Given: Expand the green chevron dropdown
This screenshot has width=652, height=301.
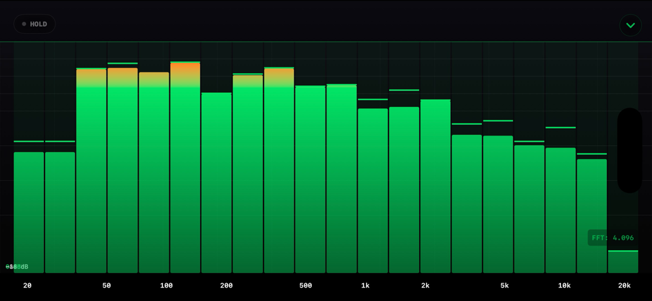Looking at the screenshot, I should [x=630, y=25].
